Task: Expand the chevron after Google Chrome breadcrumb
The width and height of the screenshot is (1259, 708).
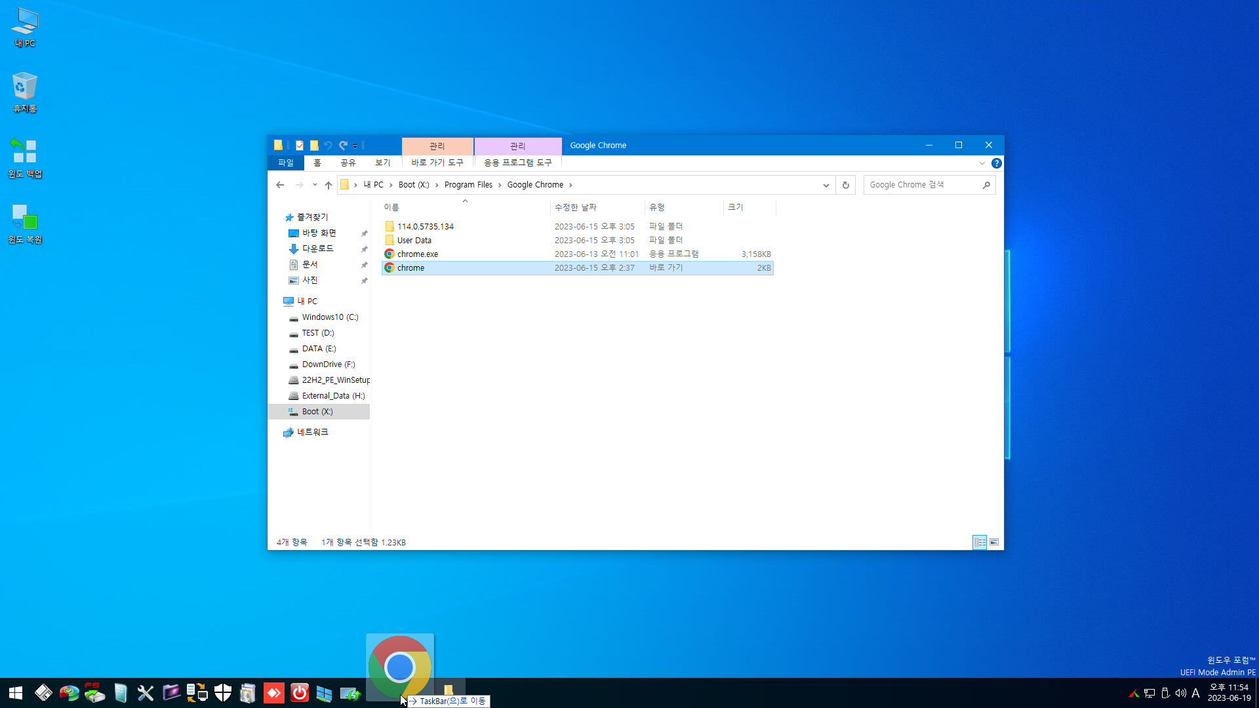Action: click(x=570, y=185)
